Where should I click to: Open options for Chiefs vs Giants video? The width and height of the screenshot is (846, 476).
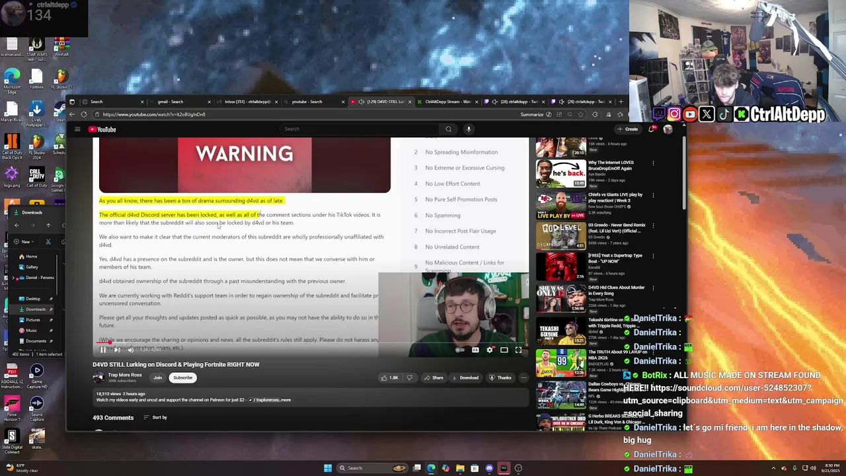coord(653,196)
